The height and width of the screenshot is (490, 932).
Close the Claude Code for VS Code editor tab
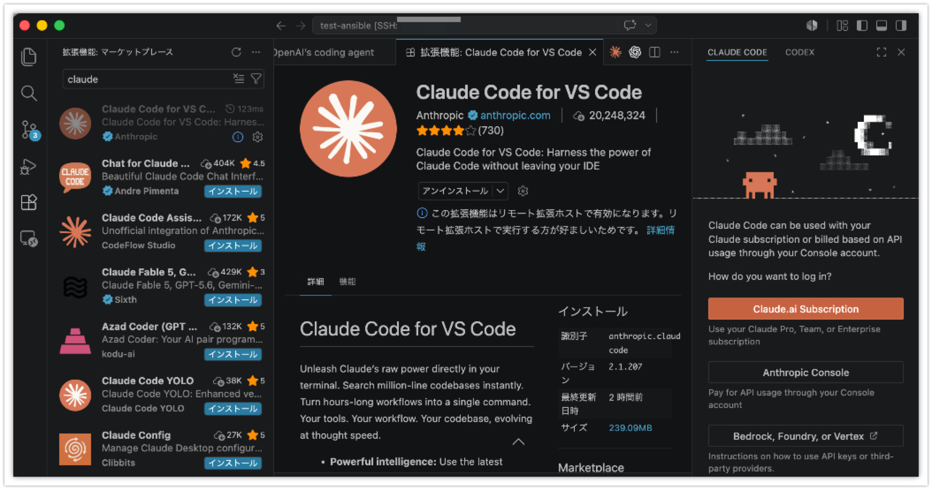tap(592, 53)
